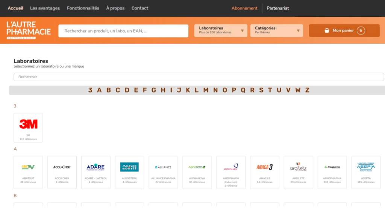Expand the Laboratoires dropdown
This screenshot has height=208, width=385.
click(221, 30)
